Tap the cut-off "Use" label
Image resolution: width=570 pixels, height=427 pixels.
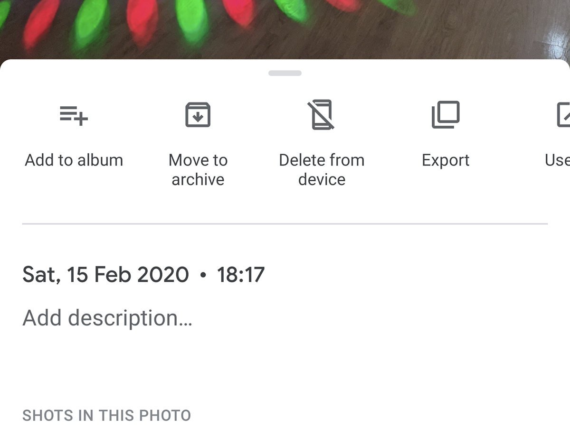tap(558, 160)
